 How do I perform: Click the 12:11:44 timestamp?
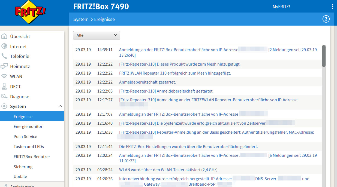(x=105, y=147)
